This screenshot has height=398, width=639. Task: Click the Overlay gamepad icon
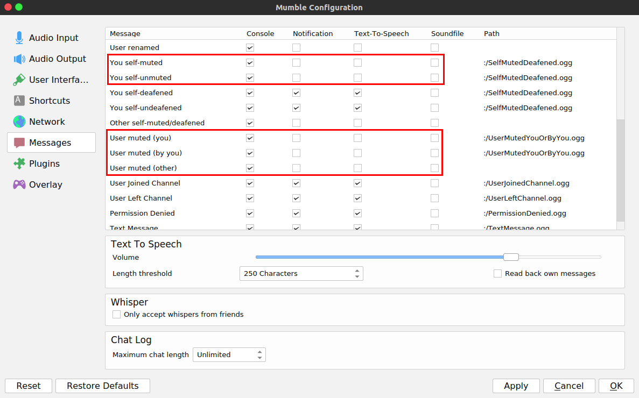[x=19, y=184]
